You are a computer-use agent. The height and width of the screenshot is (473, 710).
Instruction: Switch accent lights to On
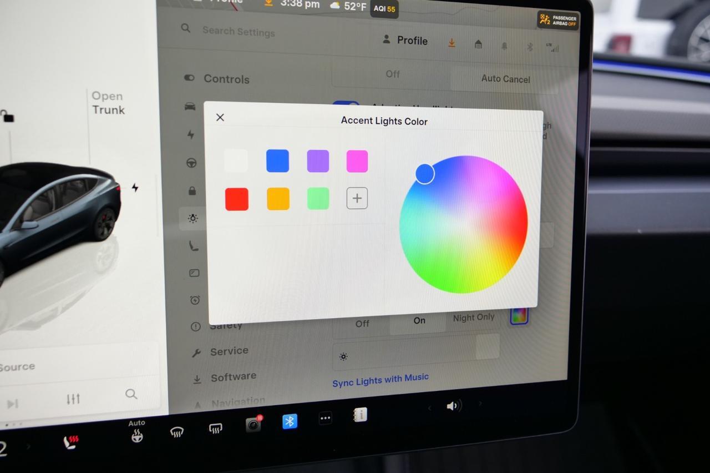click(x=419, y=320)
